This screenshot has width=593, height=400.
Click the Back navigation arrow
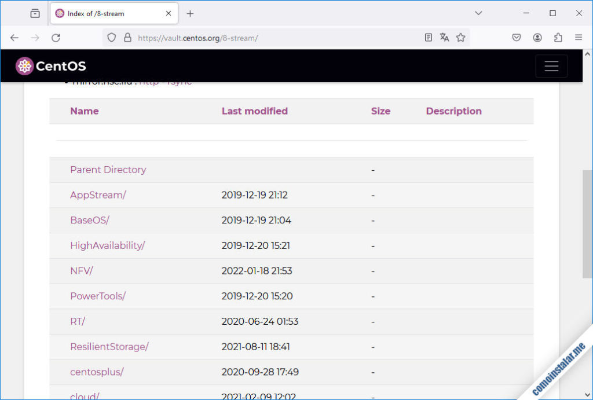(14, 38)
